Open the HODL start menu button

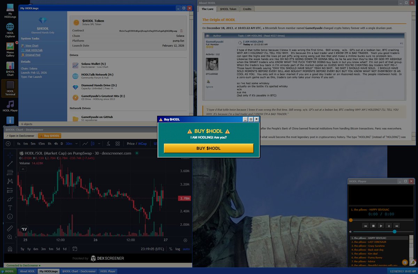tap(8, 271)
